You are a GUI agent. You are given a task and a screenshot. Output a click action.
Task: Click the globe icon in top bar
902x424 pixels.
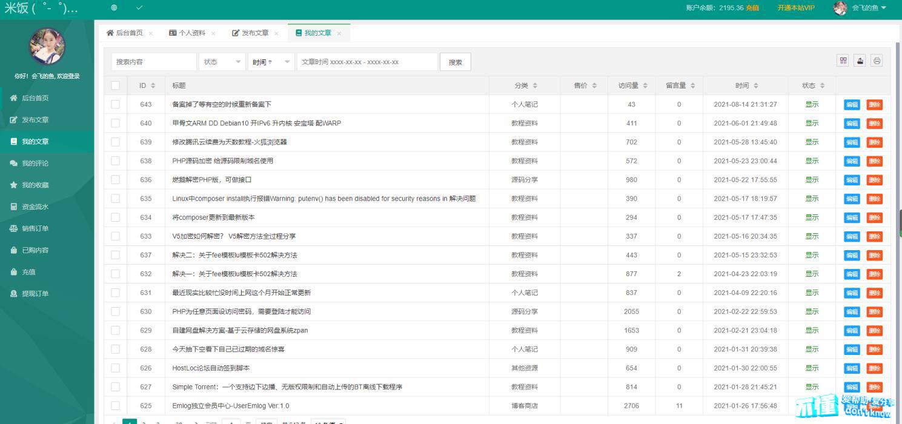click(x=114, y=8)
